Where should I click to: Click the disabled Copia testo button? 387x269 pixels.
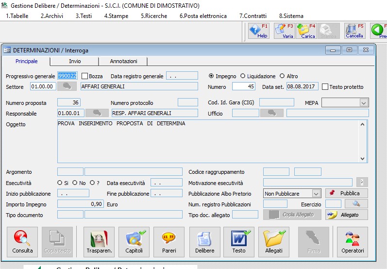point(57,242)
